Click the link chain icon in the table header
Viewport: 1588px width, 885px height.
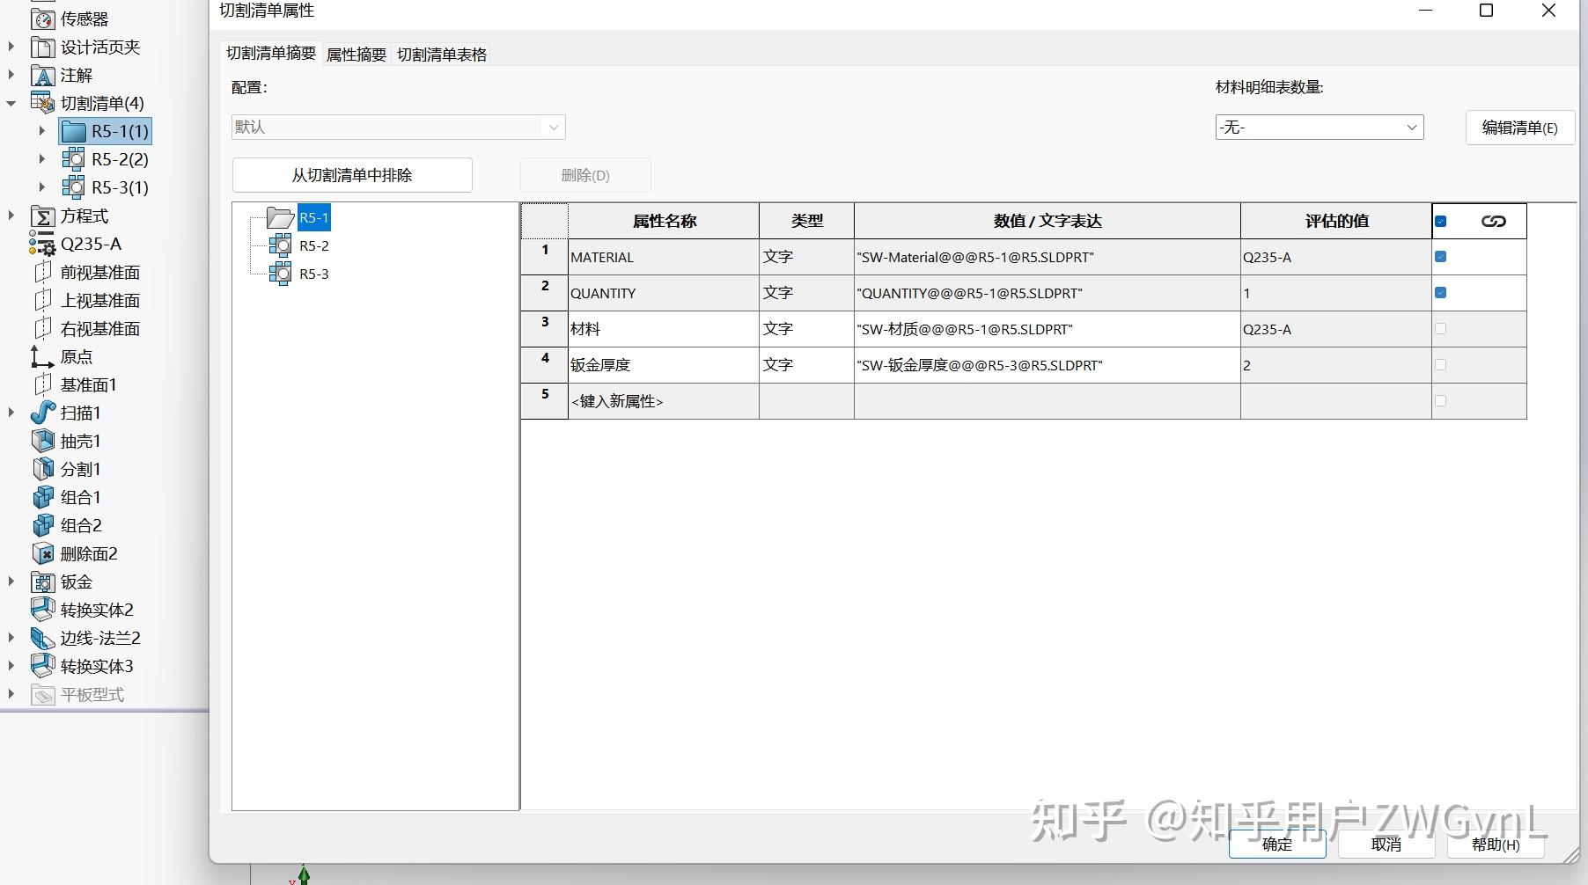pos(1493,221)
